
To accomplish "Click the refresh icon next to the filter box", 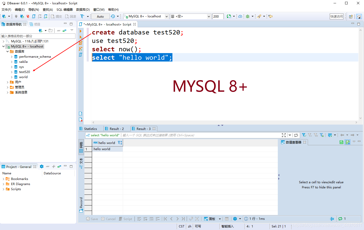I will click(296, 135).
